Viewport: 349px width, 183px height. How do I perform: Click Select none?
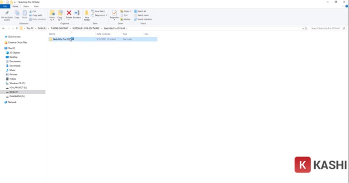(x=141, y=15)
